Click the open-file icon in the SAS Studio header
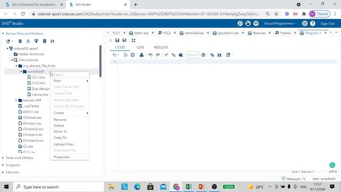This screenshot has width=341, height=192. tap(248, 23)
